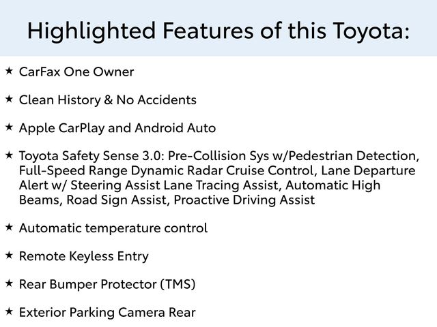
Task: Select the star by Rear Bumper Protector
Action: click(8, 283)
